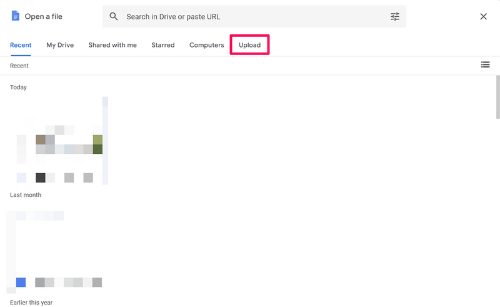The width and height of the screenshot is (500, 307).
Task: Show the Starred files tab
Action: (x=163, y=45)
